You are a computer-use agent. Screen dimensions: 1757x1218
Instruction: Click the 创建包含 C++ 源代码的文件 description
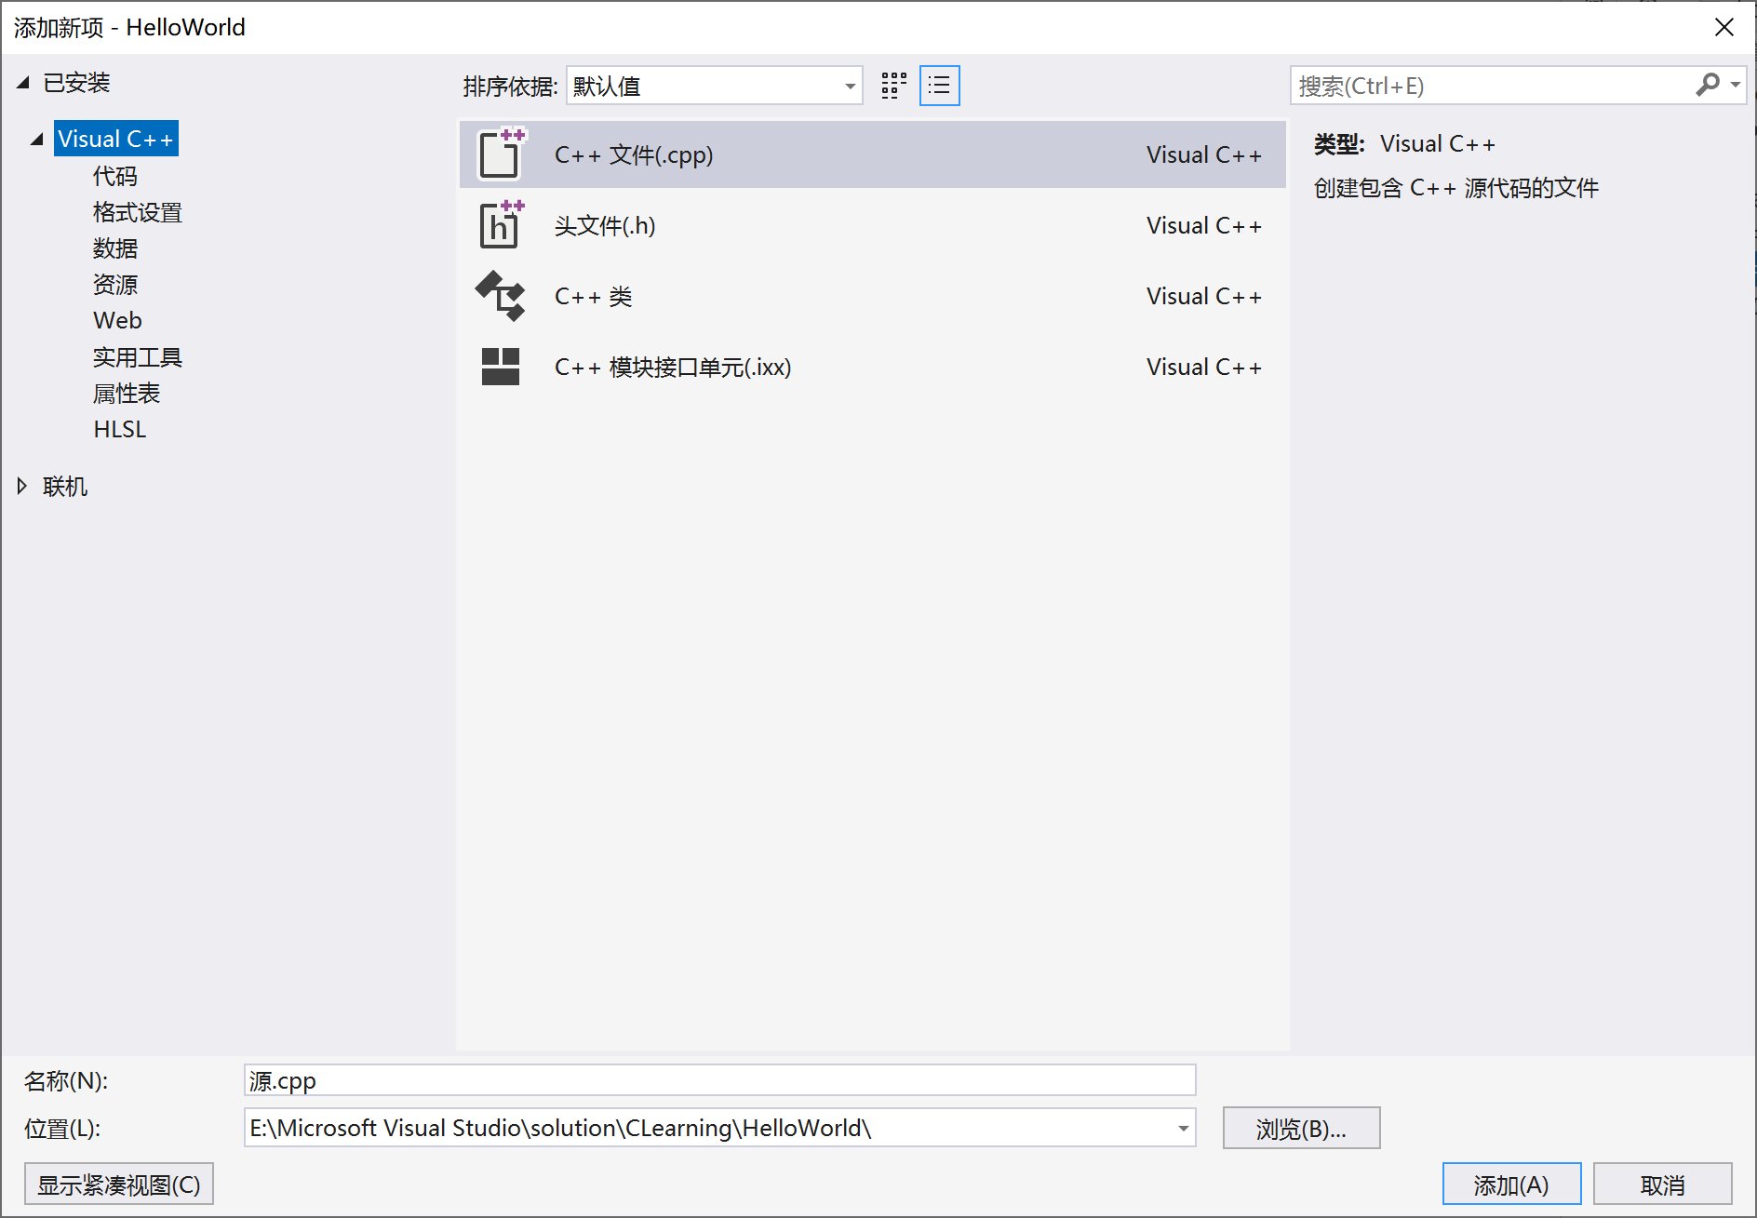pyautogui.click(x=1456, y=188)
